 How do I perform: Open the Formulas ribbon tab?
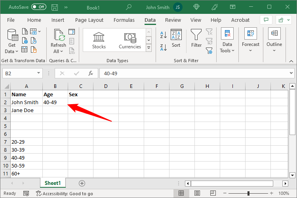click(124, 20)
